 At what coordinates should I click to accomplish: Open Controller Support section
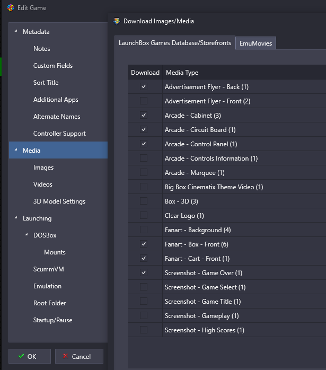click(x=59, y=134)
